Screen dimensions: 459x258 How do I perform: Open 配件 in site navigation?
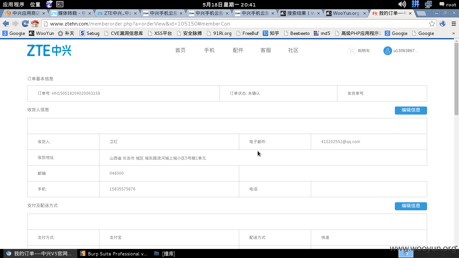point(238,50)
